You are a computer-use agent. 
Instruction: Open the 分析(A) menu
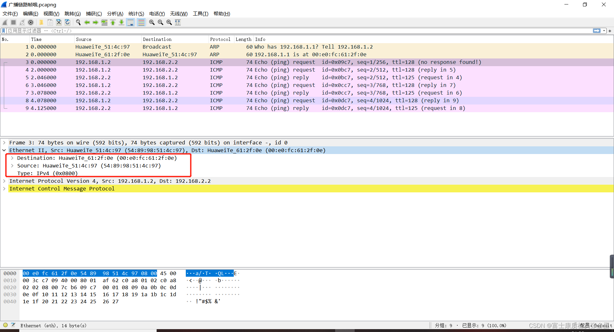pos(115,14)
